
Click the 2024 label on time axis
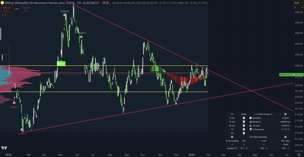pos(9,155)
